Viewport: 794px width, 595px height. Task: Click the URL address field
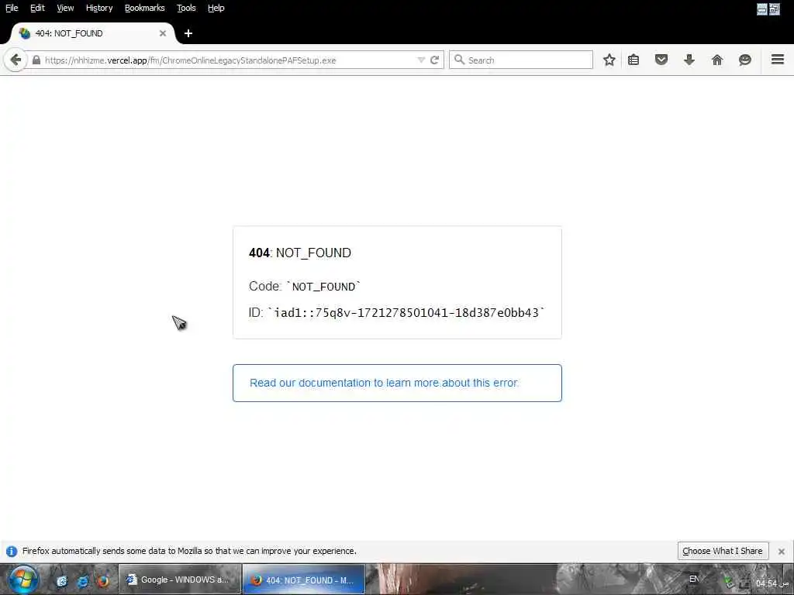[x=228, y=60]
